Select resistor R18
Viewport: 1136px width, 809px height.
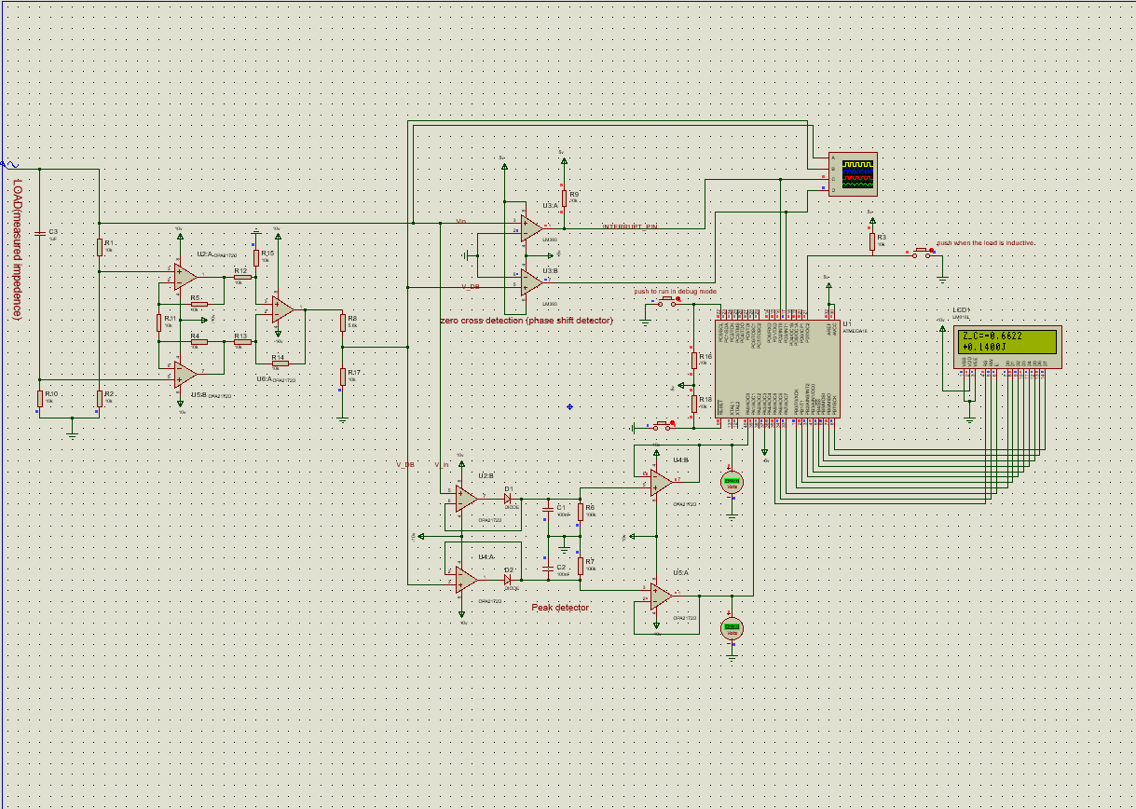pos(693,403)
